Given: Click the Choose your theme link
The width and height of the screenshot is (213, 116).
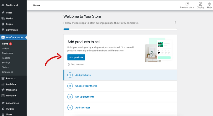Looking at the screenshot, I should click(86, 86).
